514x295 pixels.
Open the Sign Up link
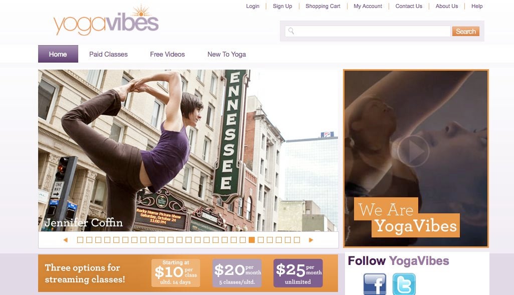[x=282, y=6]
